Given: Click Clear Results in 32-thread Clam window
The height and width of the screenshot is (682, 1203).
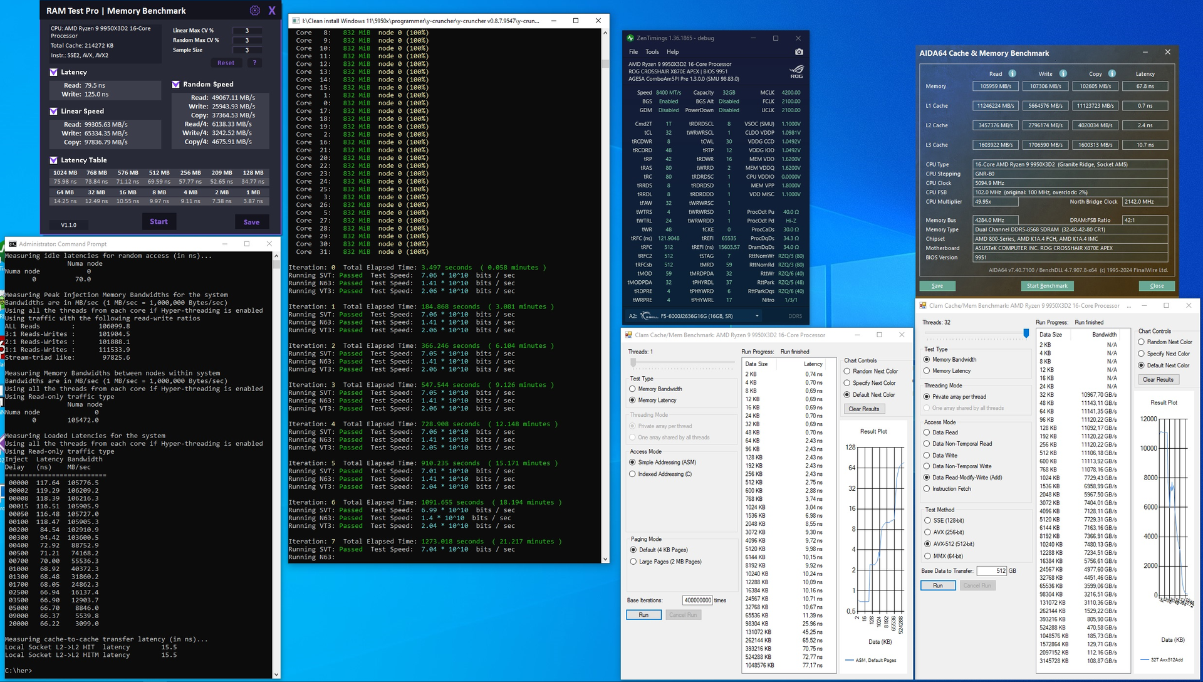Looking at the screenshot, I should (x=1158, y=379).
